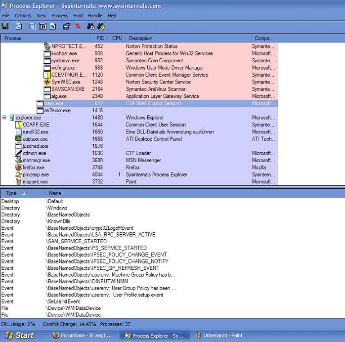
Task: Collapse the explorer.exe process tree
Action: click(4, 118)
